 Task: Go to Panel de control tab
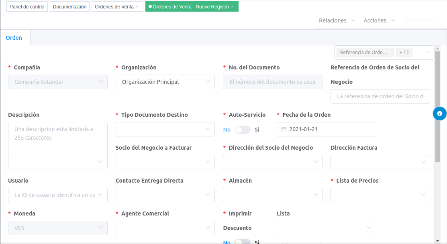click(27, 7)
